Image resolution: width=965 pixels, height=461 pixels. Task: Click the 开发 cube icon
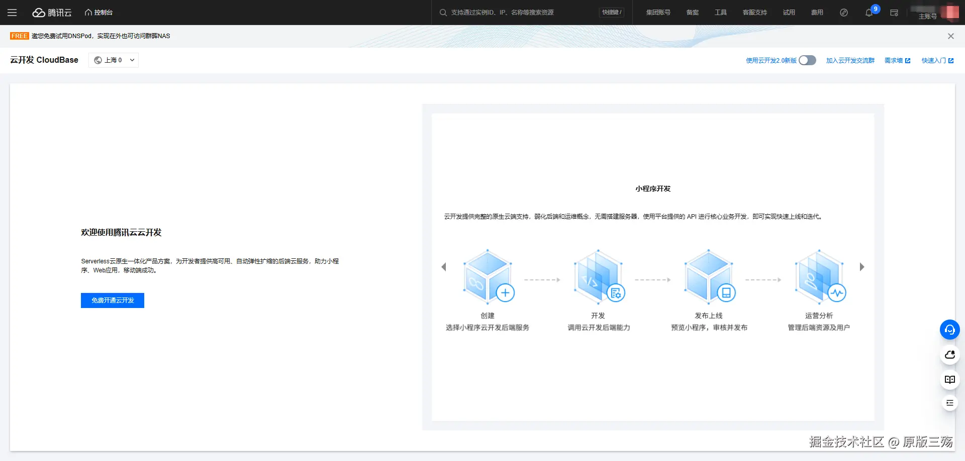[x=598, y=277]
